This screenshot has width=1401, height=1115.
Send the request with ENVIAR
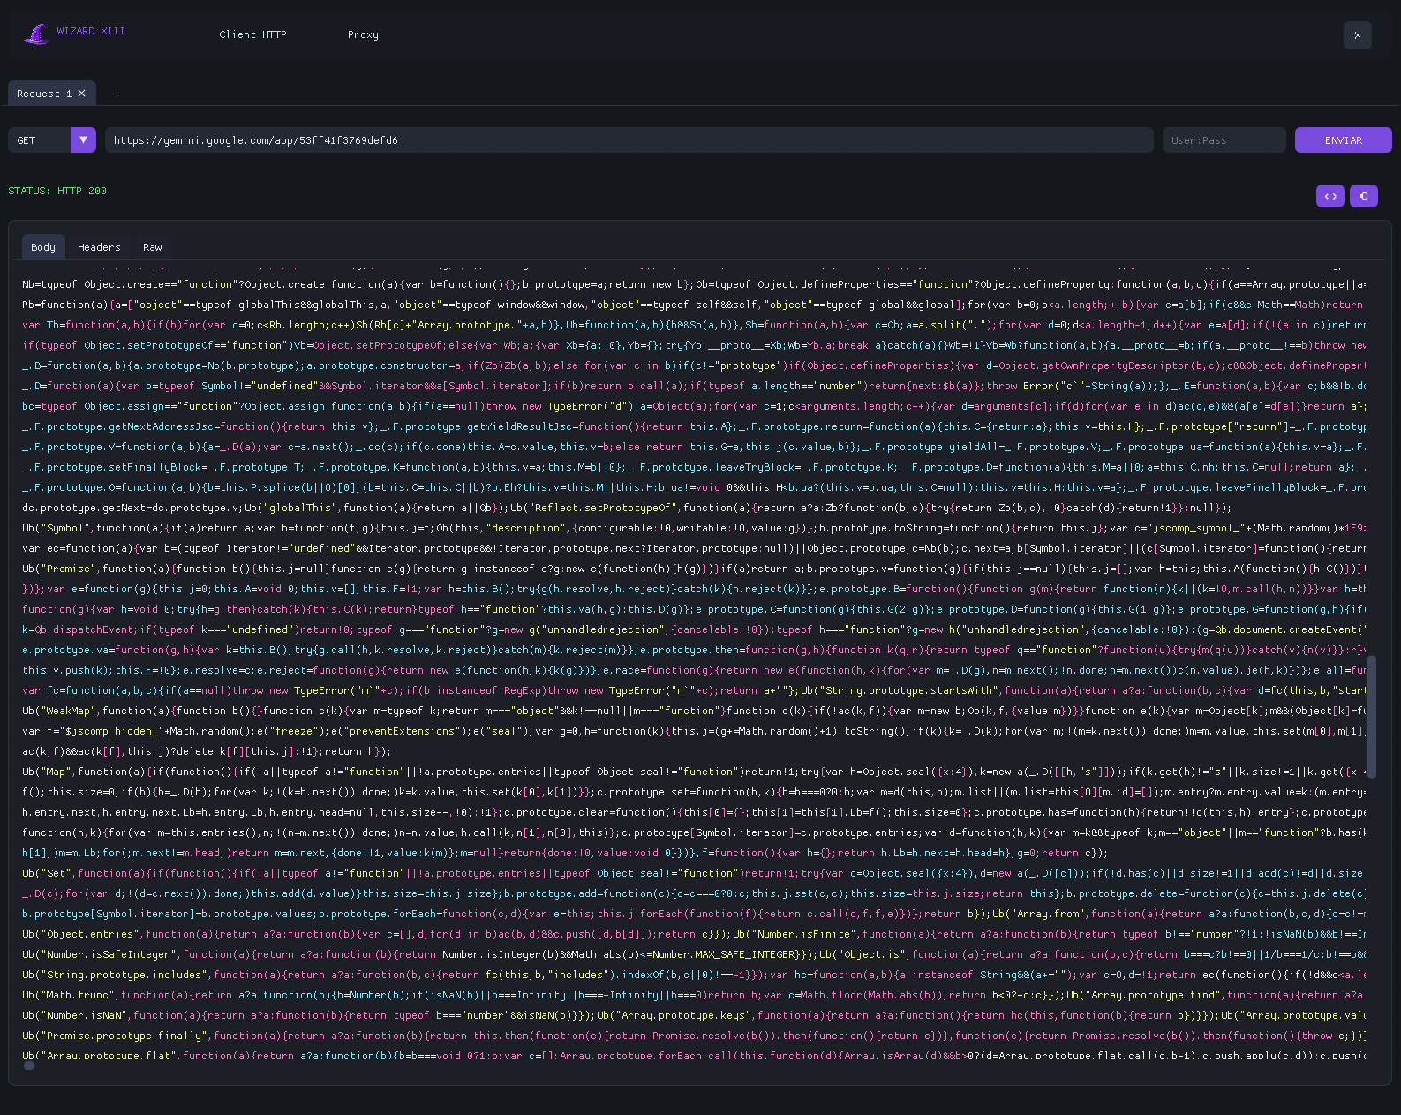tap(1343, 139)
